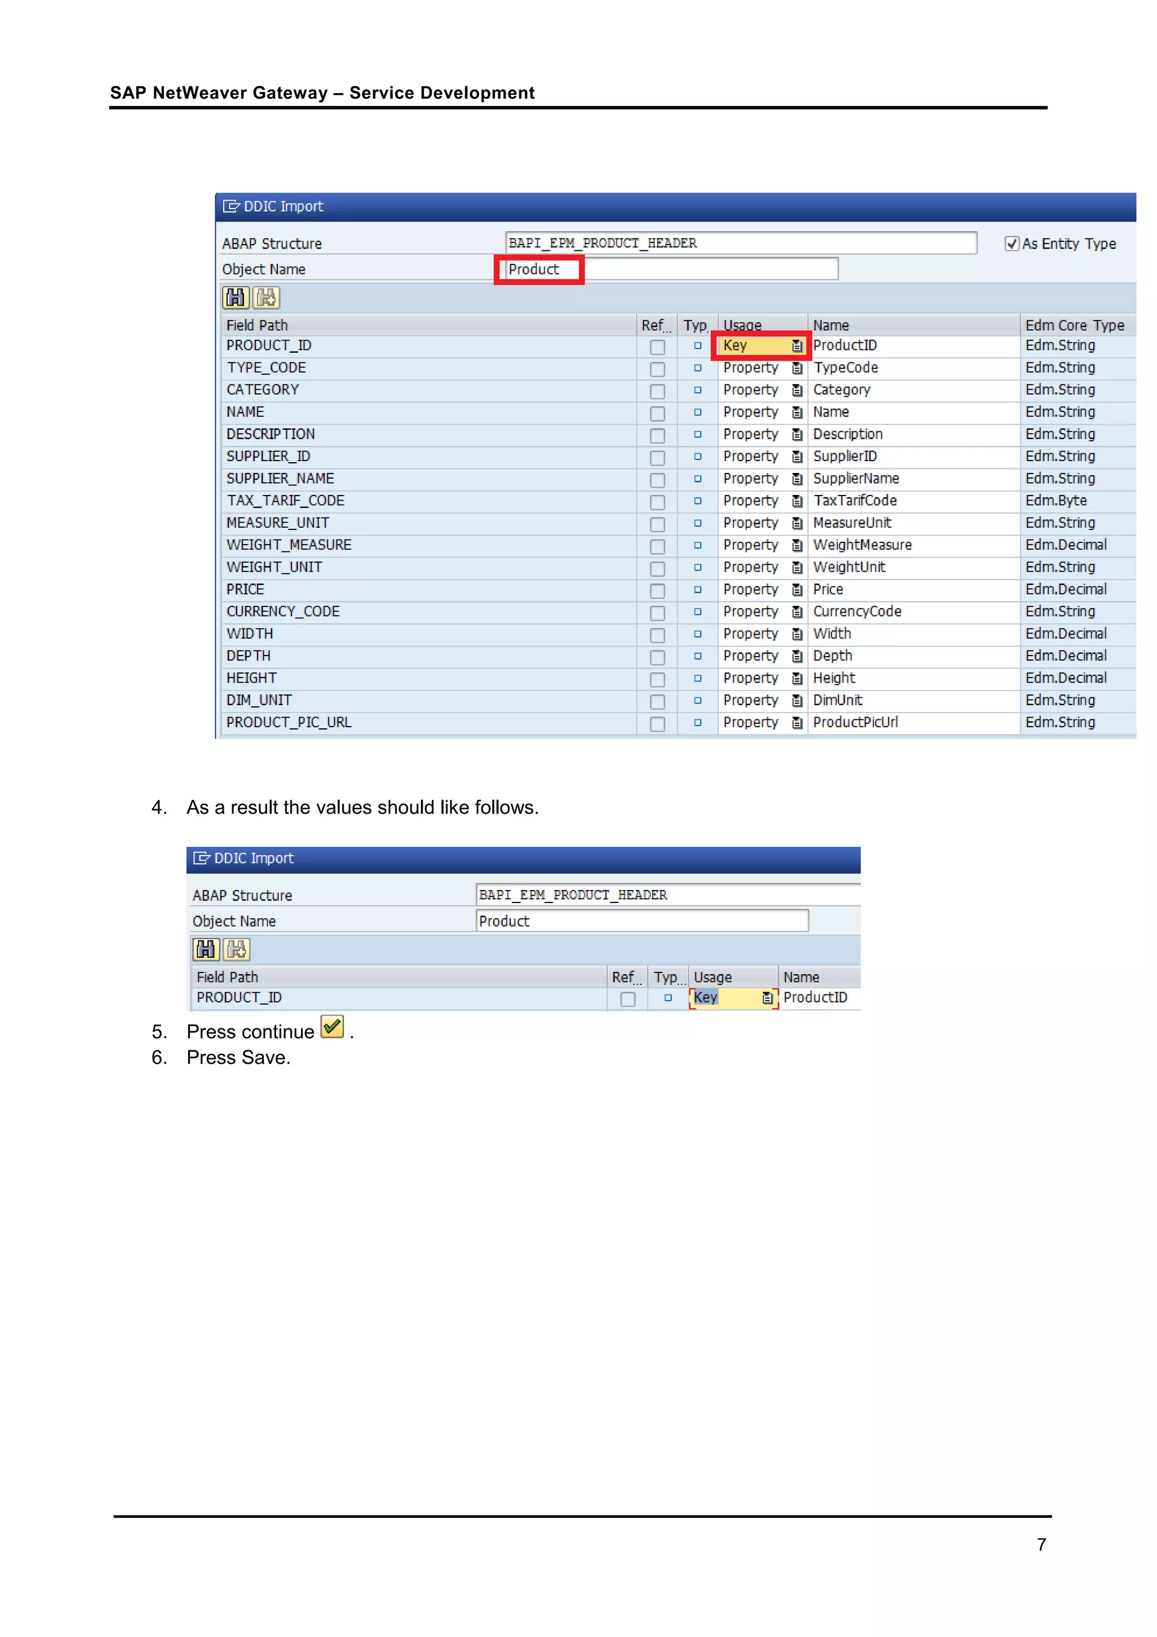Click the Find Next icon in lower DDIC toolbar

(x=237, y=949)
